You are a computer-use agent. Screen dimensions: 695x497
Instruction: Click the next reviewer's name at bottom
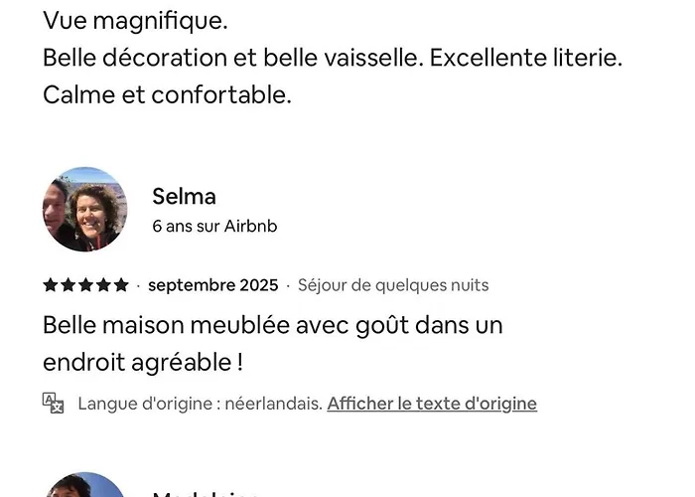coord(207,493)
